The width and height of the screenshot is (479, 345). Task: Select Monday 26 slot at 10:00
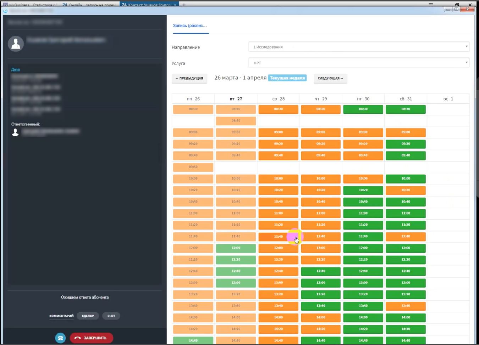(193, 179)
